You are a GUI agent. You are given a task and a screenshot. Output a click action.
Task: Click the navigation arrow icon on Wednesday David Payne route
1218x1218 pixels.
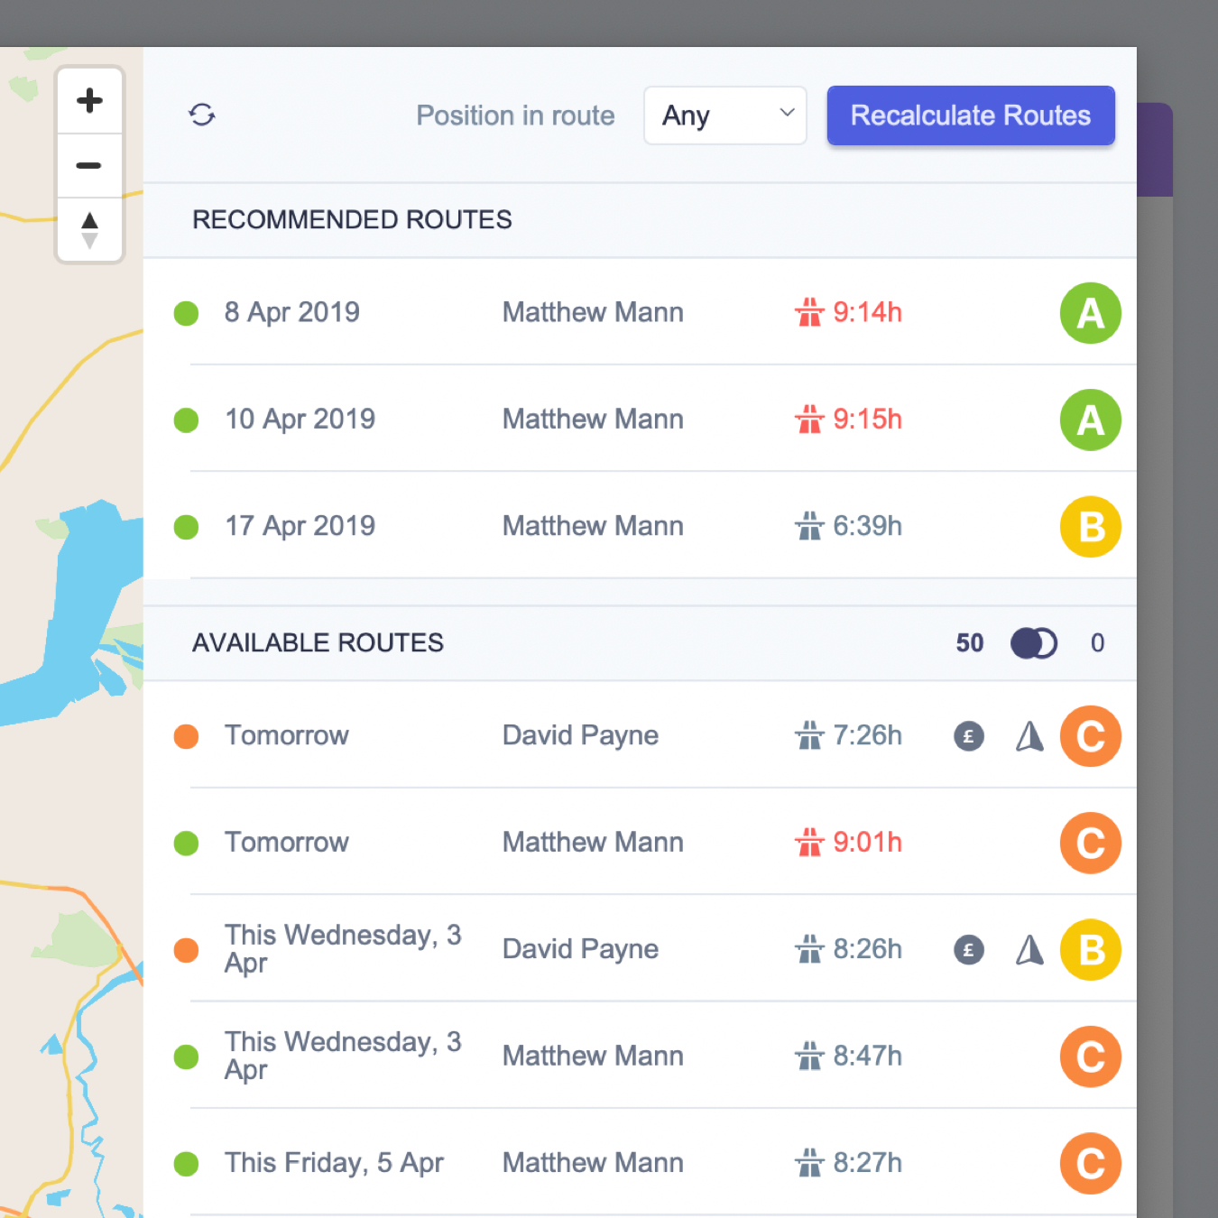[x=1029, y=950]
